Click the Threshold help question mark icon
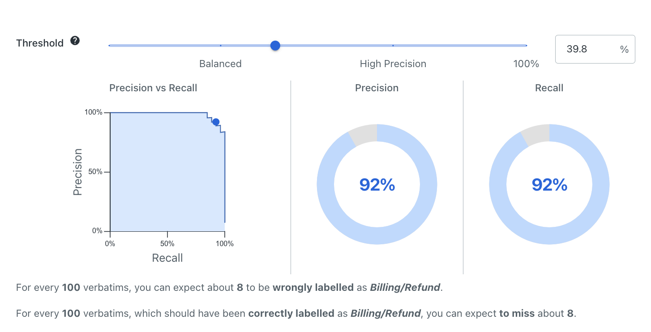651x332 pixels. [x=75, y=41]
